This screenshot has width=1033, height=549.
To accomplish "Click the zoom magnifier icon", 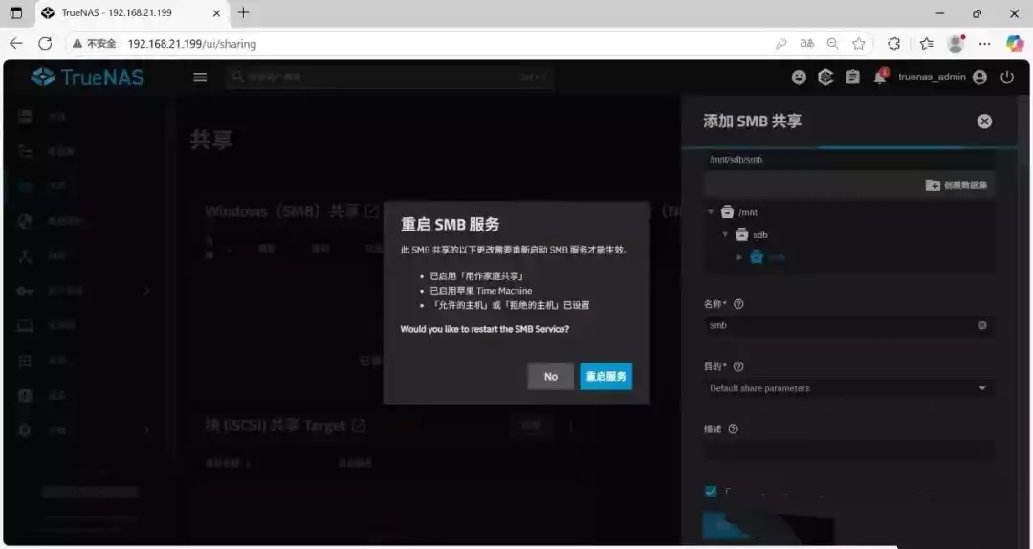I will [x=833, y=43].
